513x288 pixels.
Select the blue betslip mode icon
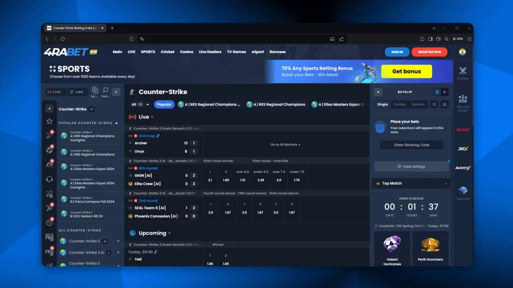[x=437, y=92]
